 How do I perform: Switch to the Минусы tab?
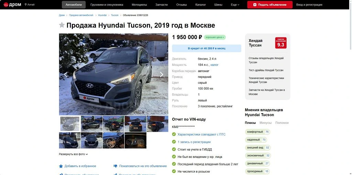pyautogui.click(x=266, y=123)
